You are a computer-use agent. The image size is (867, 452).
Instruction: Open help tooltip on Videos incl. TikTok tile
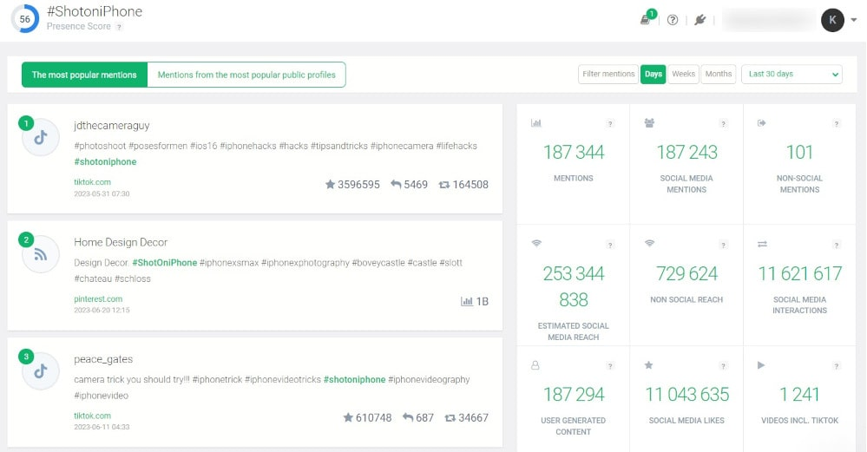click(836, 366)
